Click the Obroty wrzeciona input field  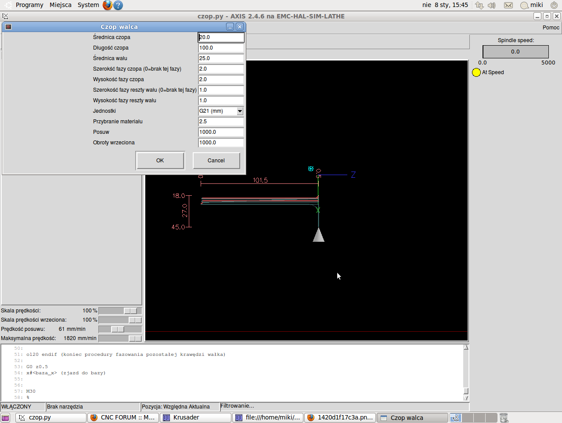pos(221,143)
